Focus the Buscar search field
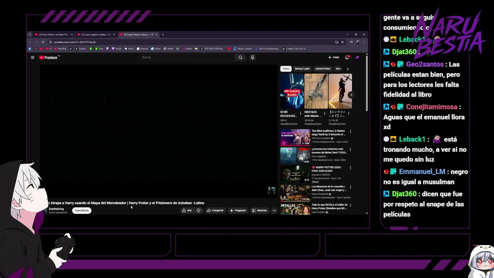The height and width of the screenshot is (278, 494). tap(188, 58)
